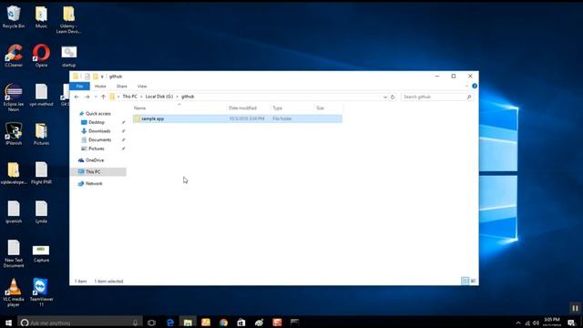Open Task View from taskbar
This screenshot has height=328, width=583.
(151, 323)
